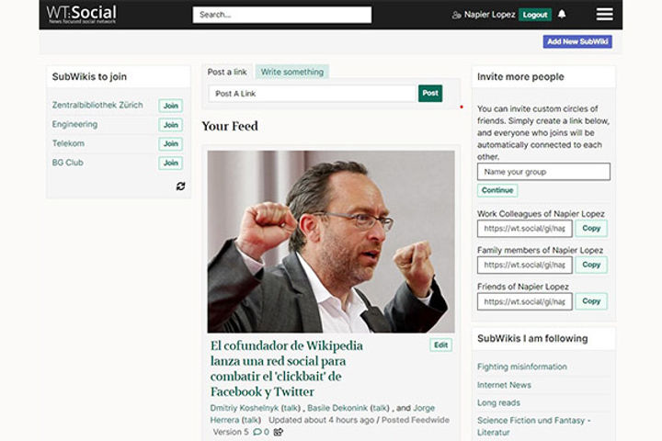Click the Search field in header
The height and width of the screenshot is (441, 662).
(x=281, y=15)
